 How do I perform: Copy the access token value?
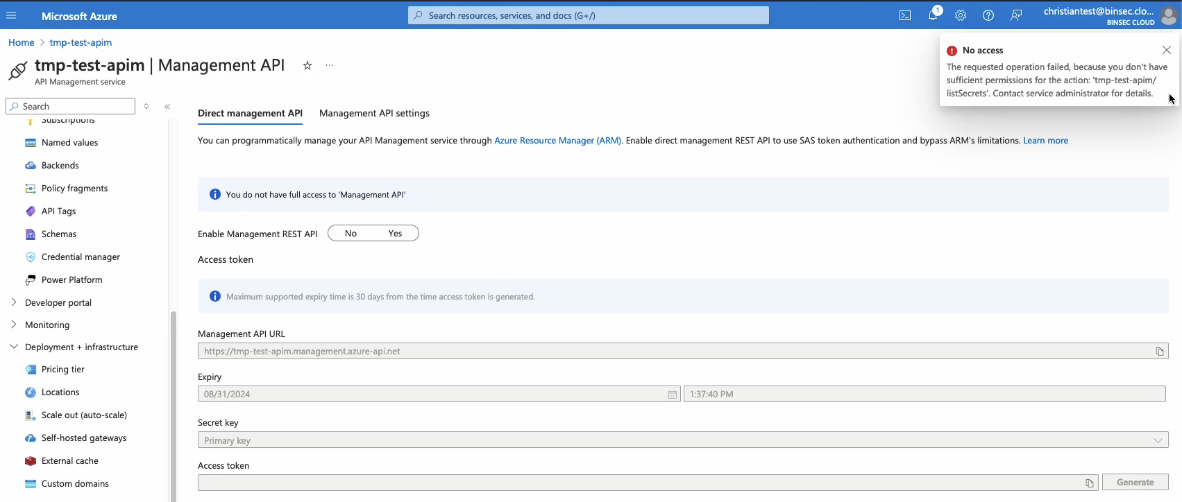(x=1089, y=483)
